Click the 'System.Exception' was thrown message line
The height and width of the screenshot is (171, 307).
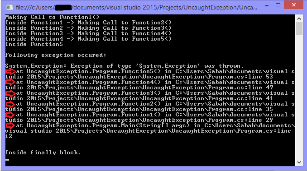125,66
